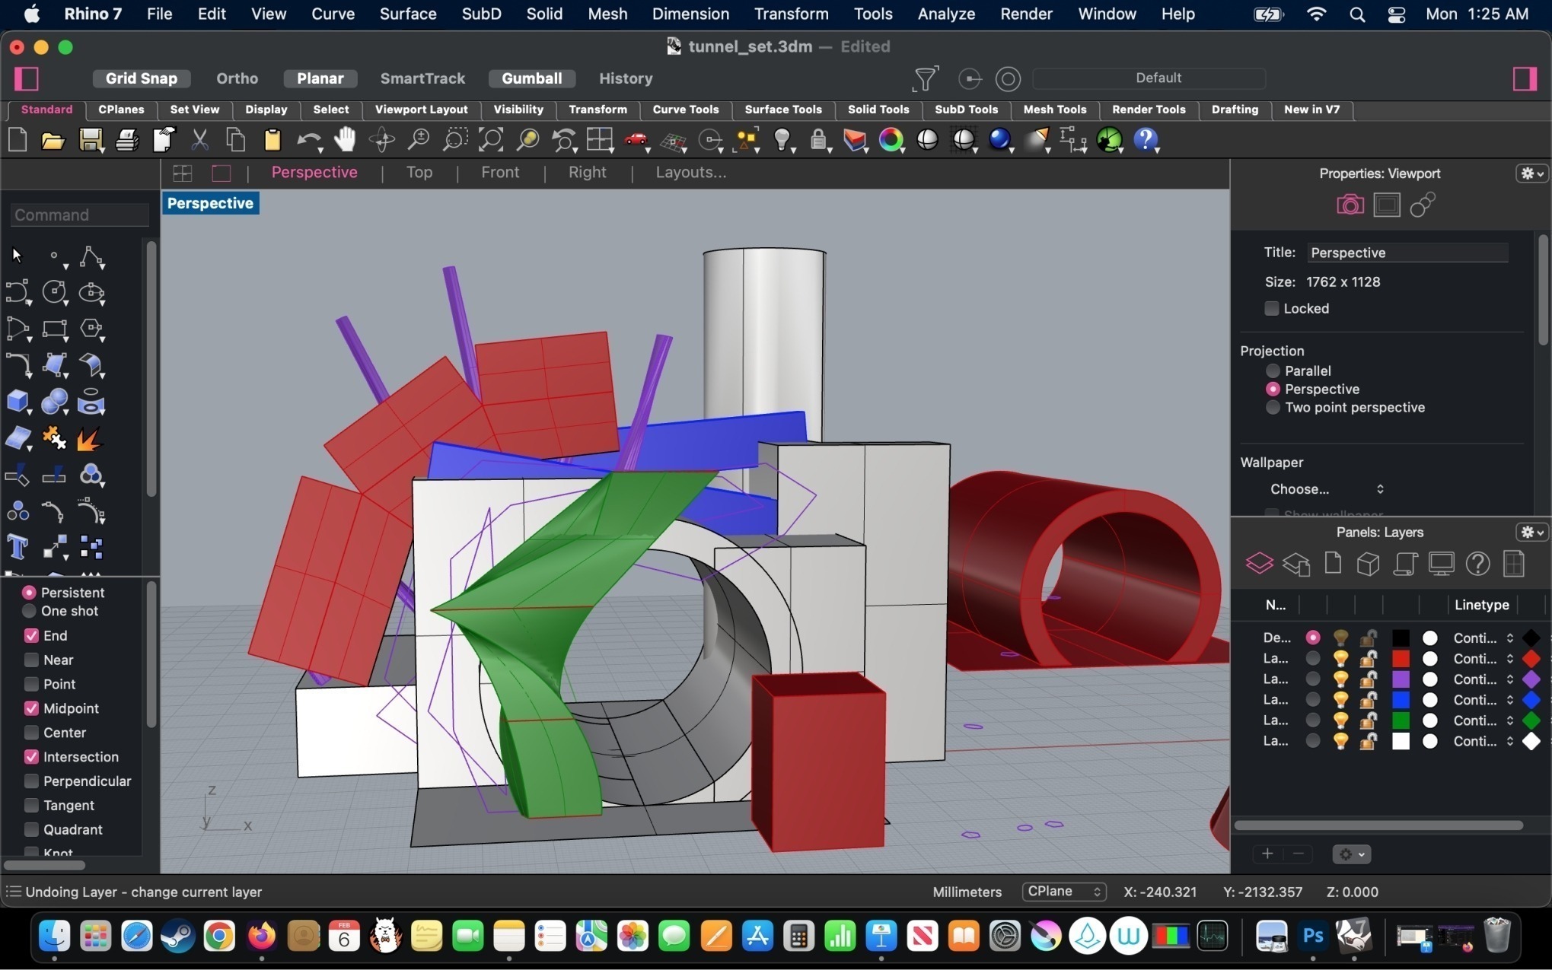This screenshot has width=1552, height=970.
Task: Toggle the End object snap checkbox
Action: (x=31, y=635)
